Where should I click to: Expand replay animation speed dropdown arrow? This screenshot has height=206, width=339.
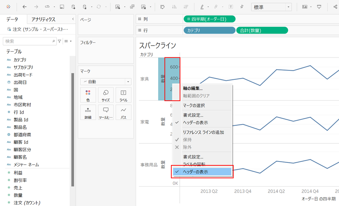[54, 7]
